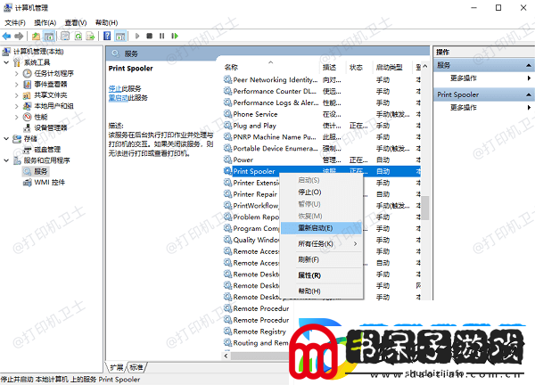535x385 pixels.
Task: Click the Pause service toolbar icon
Action: pos(161,36)
